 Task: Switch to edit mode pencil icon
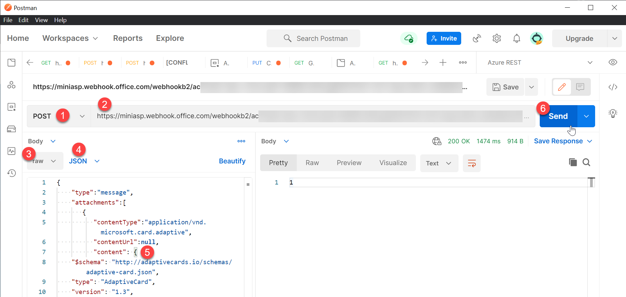562,87
